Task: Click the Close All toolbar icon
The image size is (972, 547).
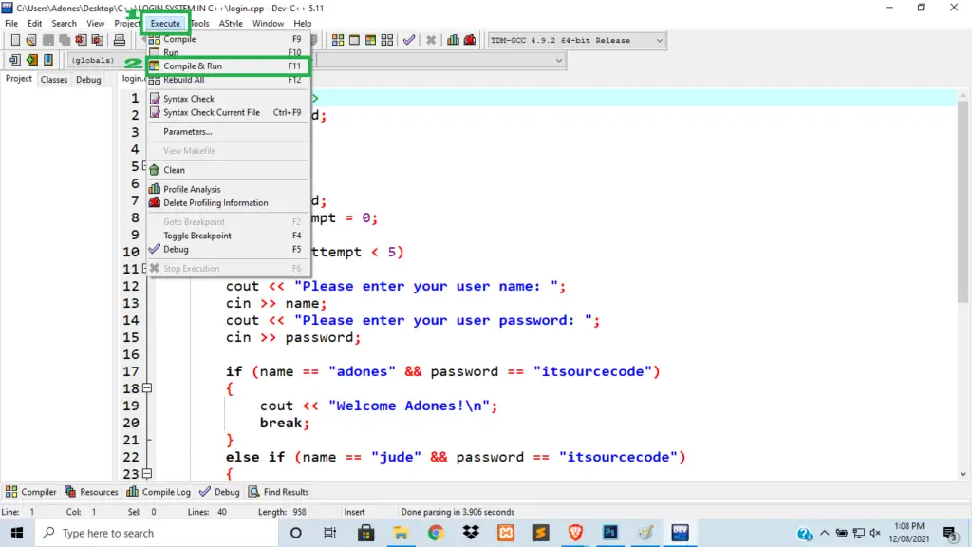Action: tap(98, 40)
